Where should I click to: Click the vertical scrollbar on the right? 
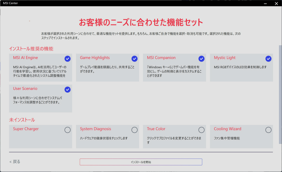280,95
